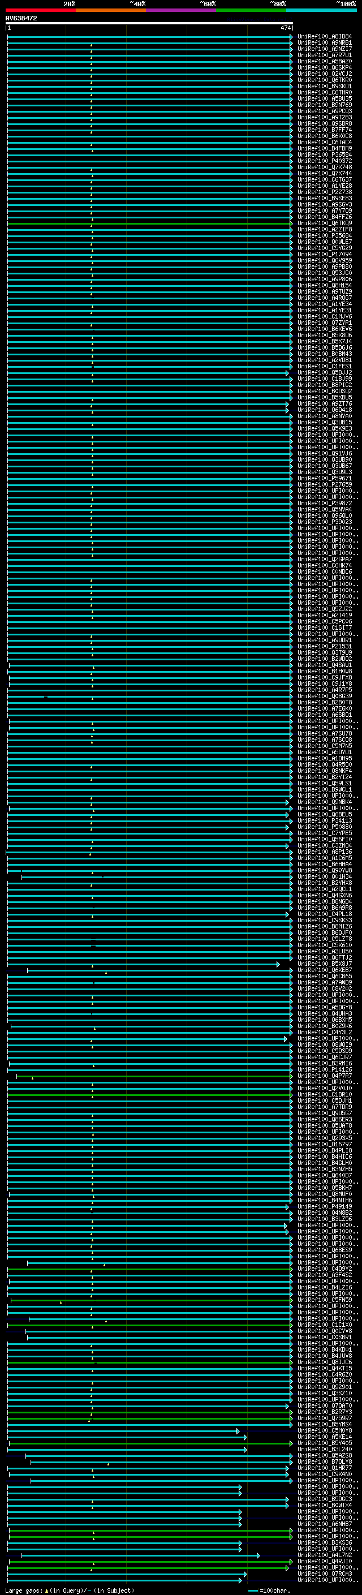
Task: Select the UniRef100_Q8H154 label
Action: [325, 285]
